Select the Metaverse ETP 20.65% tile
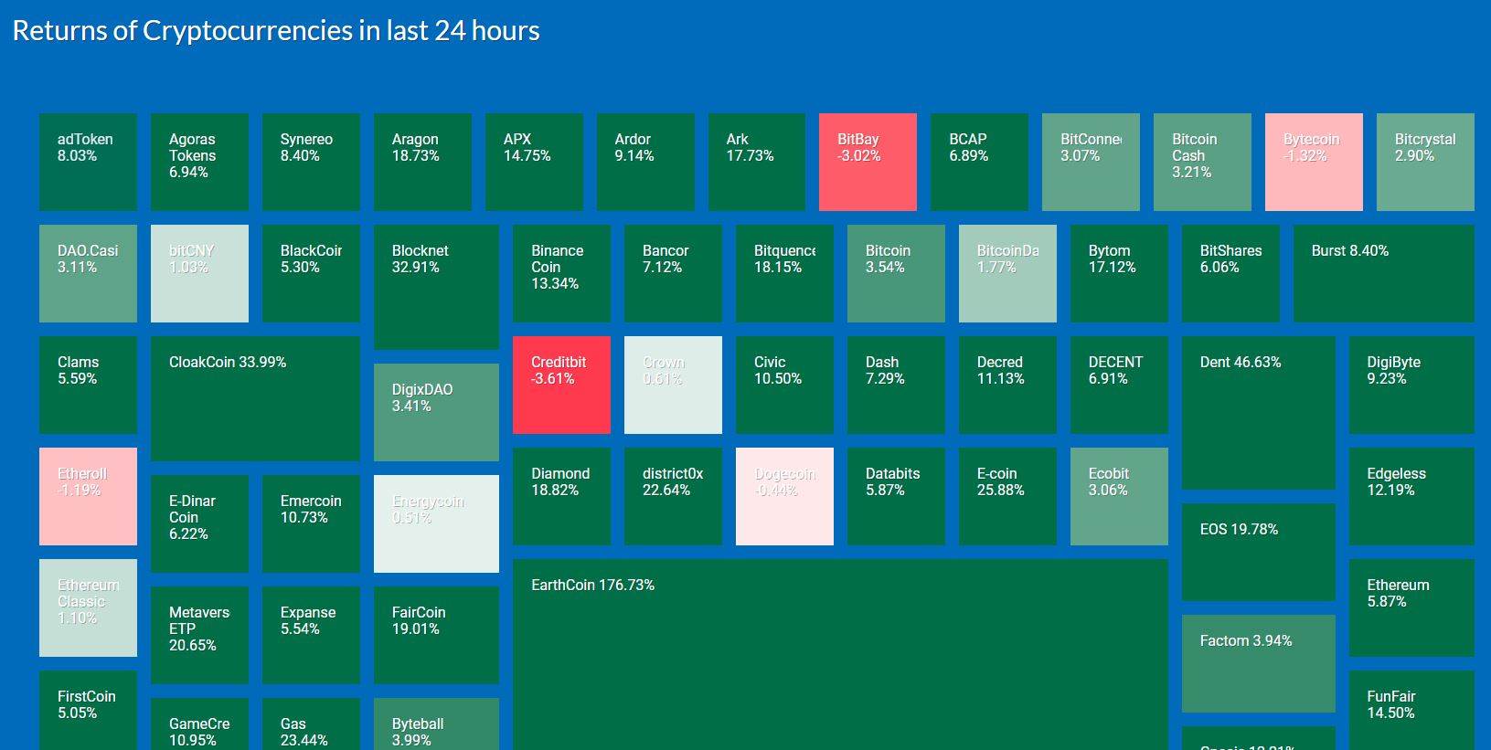Viewport: 1491px width, 750px height. click(x=199, y=635)
